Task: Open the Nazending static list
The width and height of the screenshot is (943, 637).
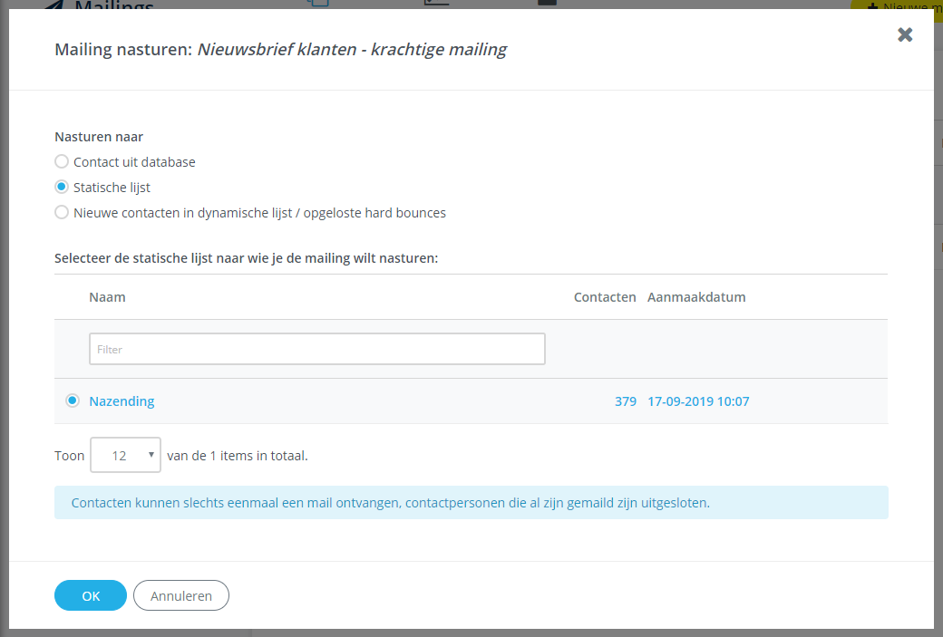Action: coord(122,400)
